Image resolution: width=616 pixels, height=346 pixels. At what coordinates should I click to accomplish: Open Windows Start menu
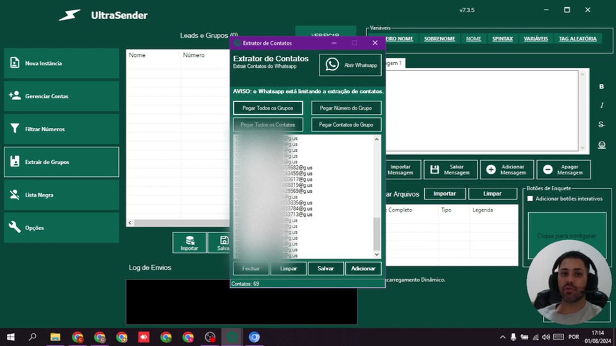tap(11, 337)
